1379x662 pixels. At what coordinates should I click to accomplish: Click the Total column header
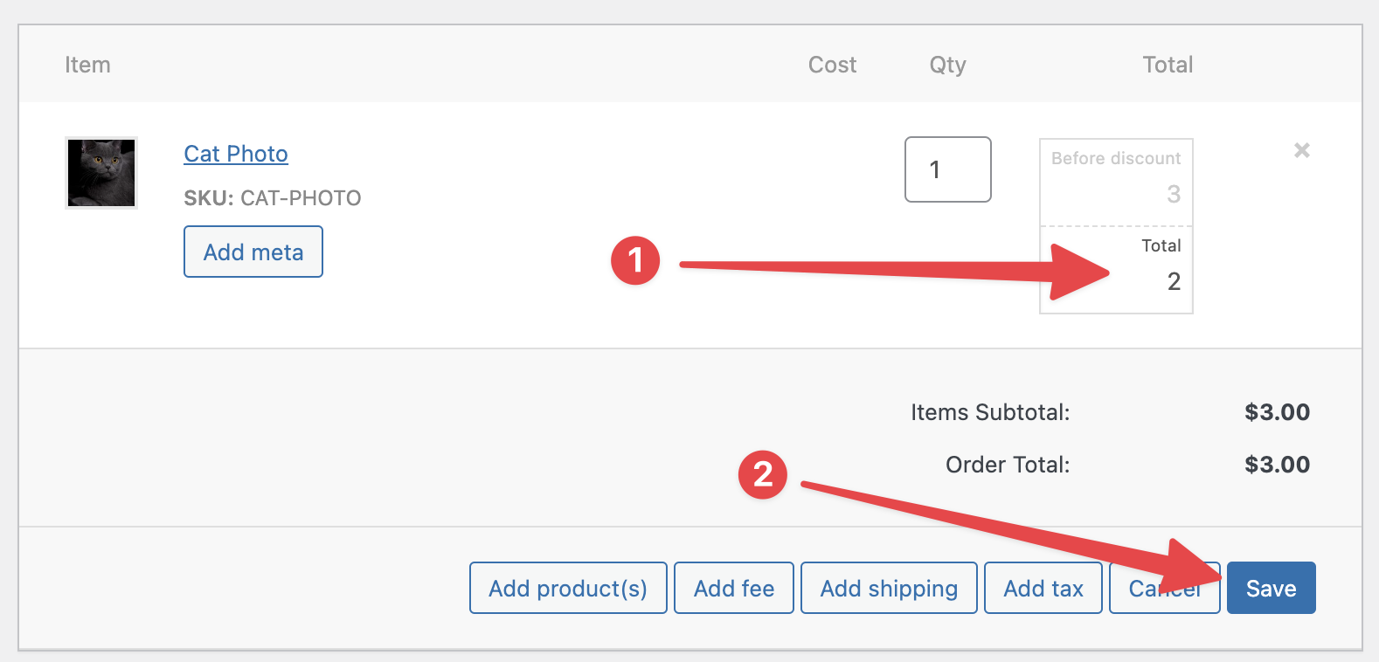1168,65
